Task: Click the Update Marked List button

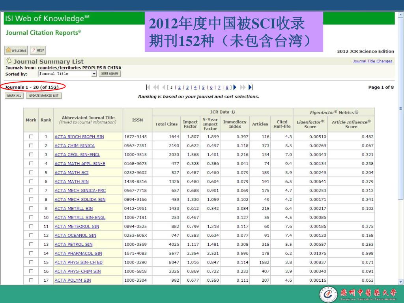Action: click(44, 95)
